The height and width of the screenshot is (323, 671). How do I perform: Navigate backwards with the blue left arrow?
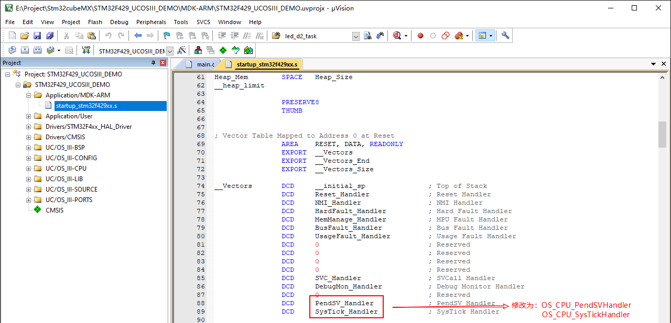click(138, 36)
